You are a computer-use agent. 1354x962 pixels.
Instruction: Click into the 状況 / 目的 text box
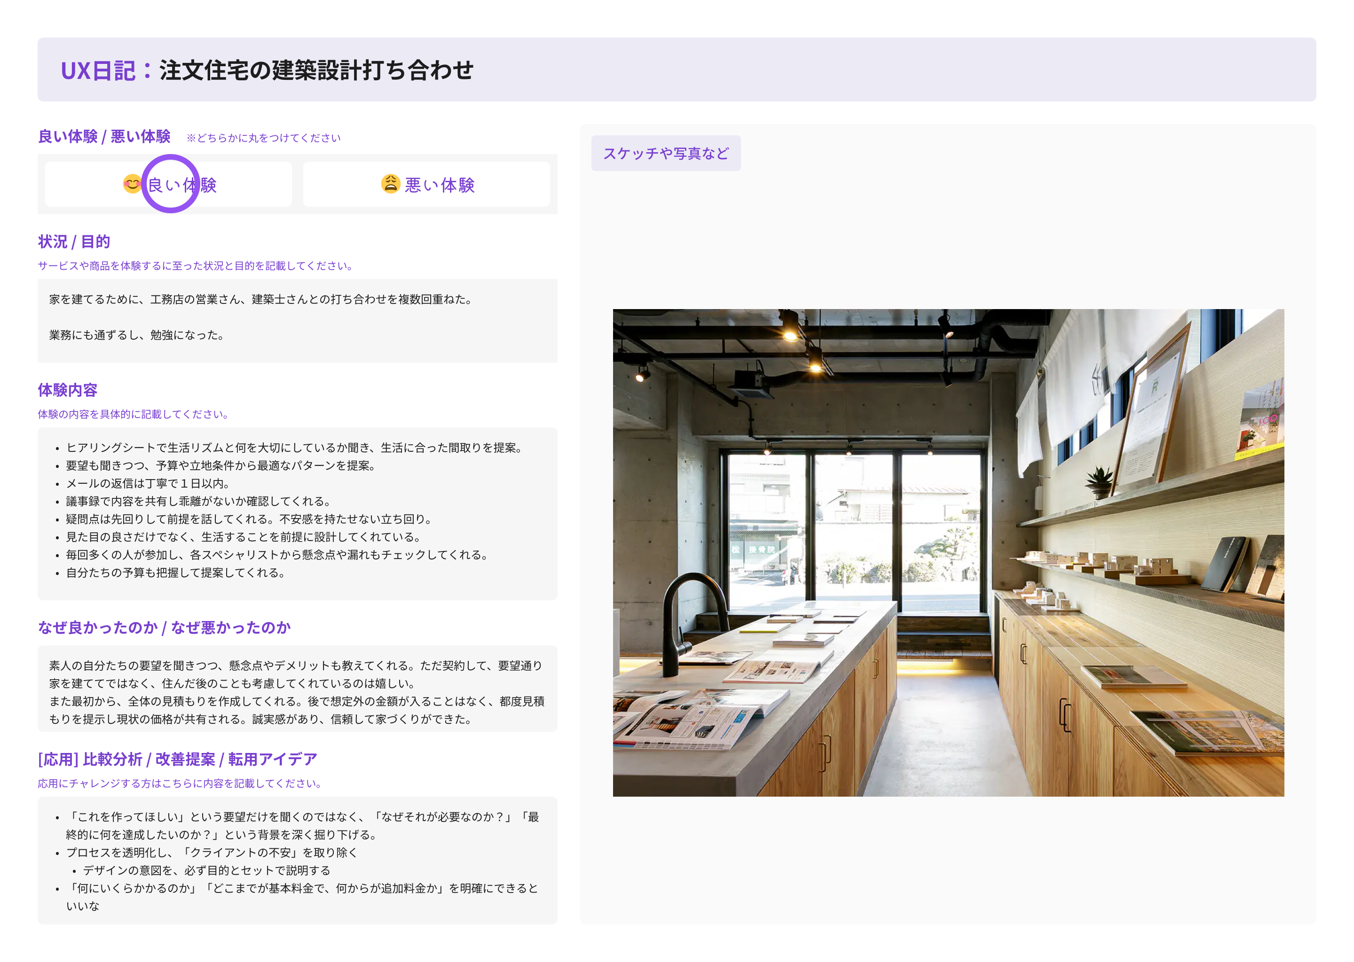point(297,320)
